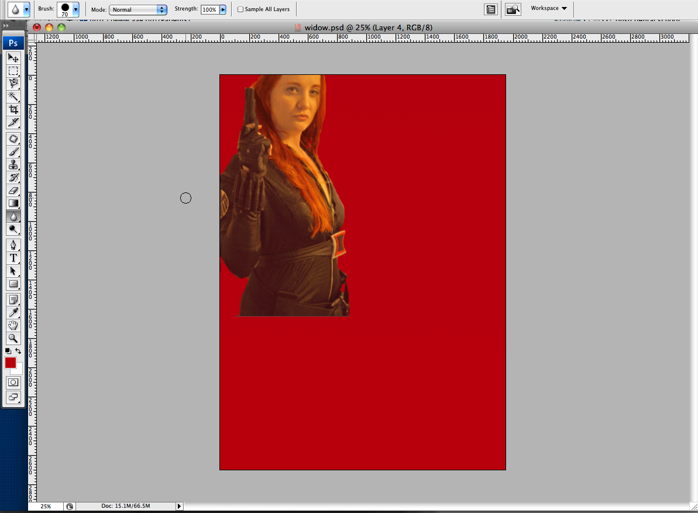This screenshot has width=698, height=513.
Task: Select the Crop tool
Action: [13, 109]
